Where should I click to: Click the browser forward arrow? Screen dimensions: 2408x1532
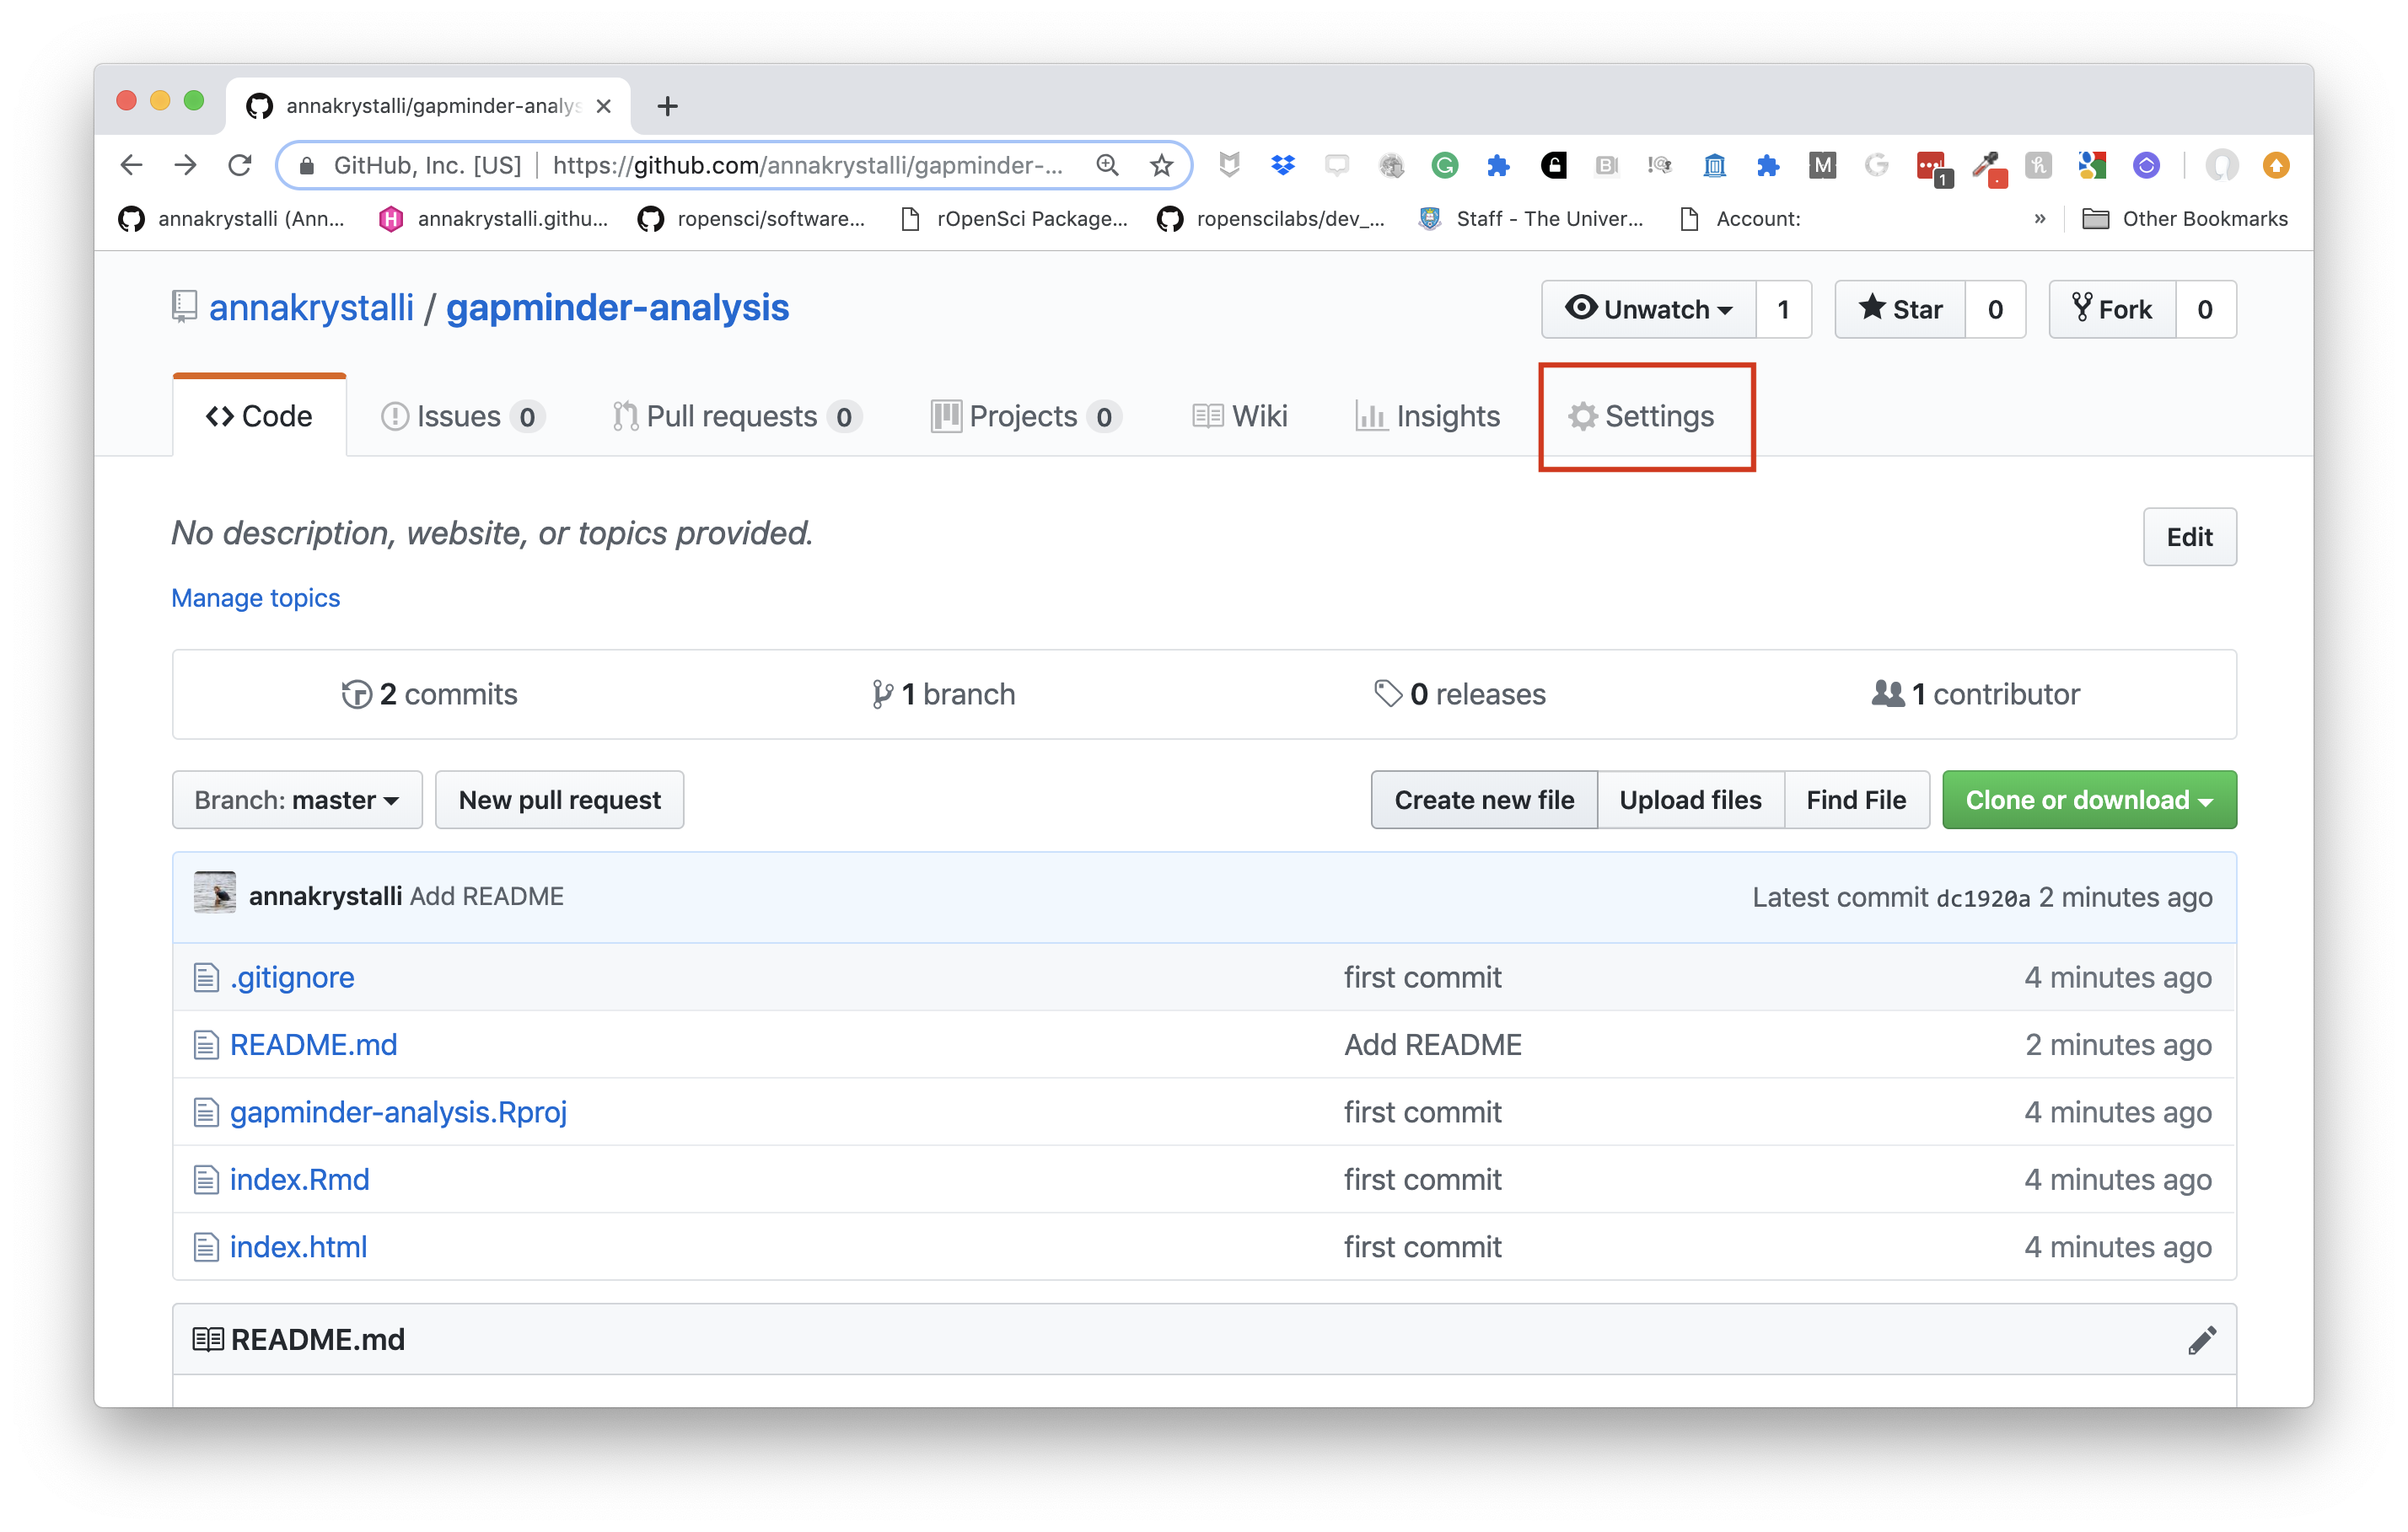[185, 165]
